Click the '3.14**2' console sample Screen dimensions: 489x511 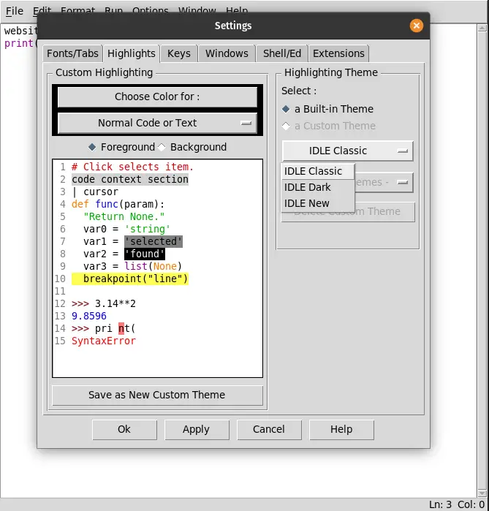tap(115, 303)
